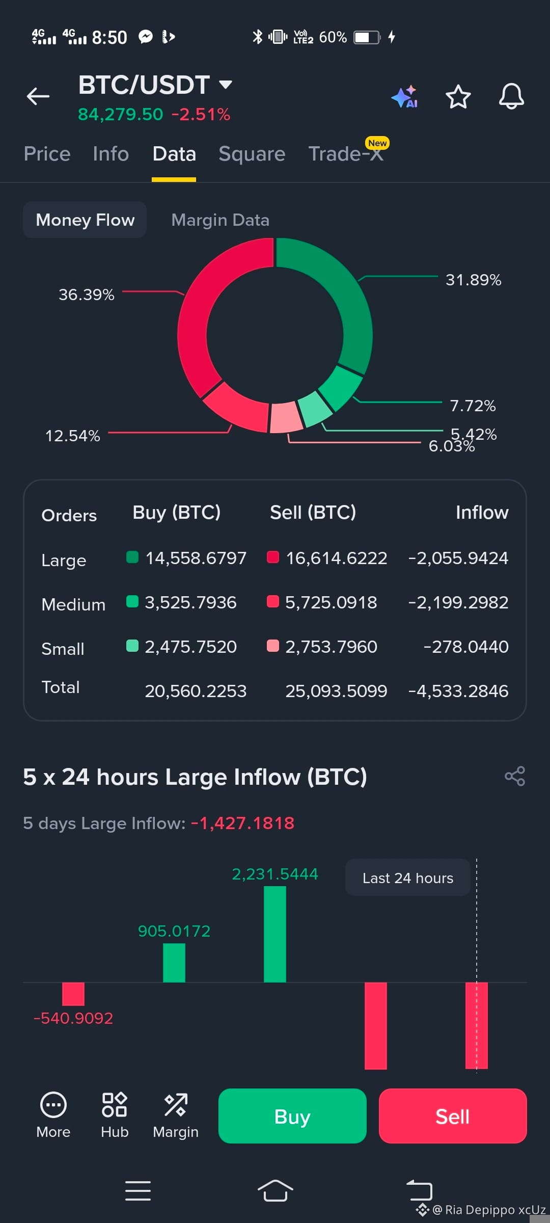Tap the Android home navigation icon

click(275, 1191)
